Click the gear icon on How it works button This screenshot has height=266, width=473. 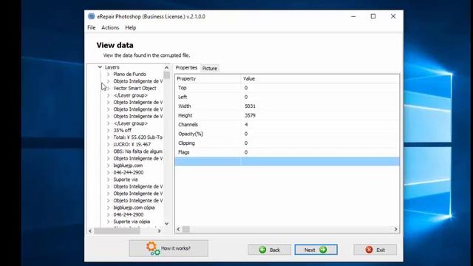click(153, 248)
